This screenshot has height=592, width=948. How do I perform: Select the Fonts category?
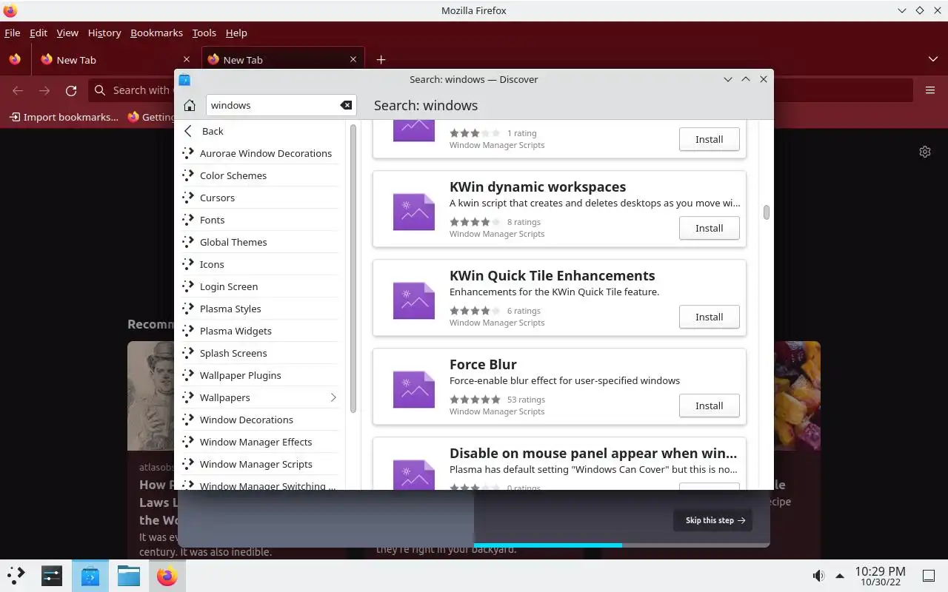[260, 220]
